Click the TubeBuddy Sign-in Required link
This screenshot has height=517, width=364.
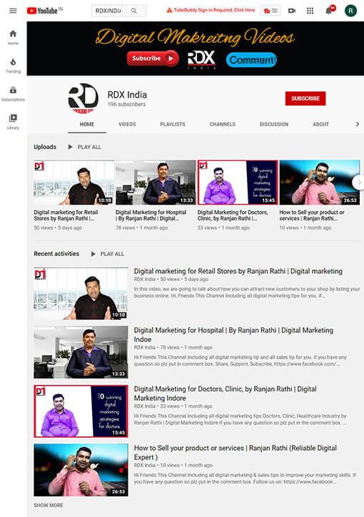pos(211,10)
